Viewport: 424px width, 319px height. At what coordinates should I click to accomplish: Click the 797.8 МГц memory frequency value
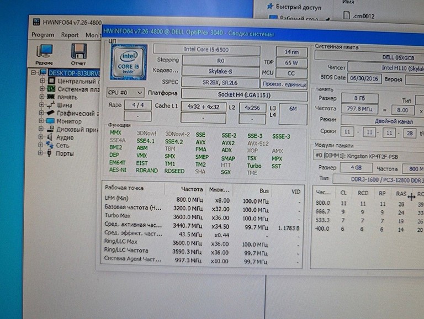[x=359, y=109]
